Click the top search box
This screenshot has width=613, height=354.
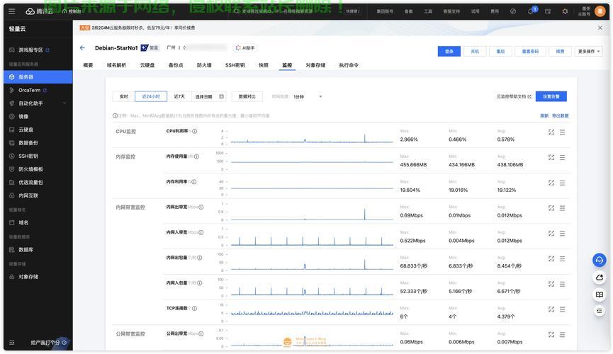297,11
